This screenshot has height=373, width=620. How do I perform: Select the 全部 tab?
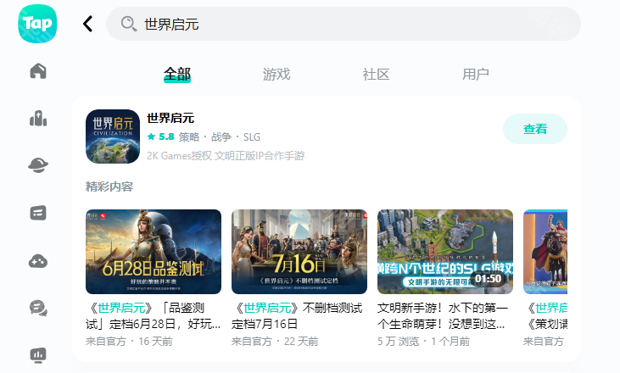pos(177,74)
